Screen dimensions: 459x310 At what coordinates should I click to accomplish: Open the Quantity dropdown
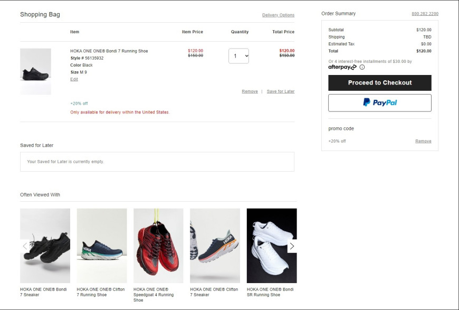coord(238,56)
